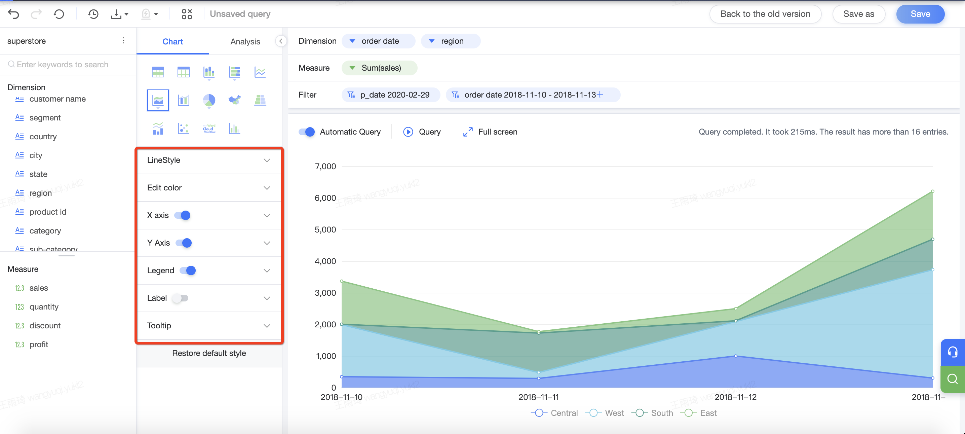Click Restore default style
Viewport: 965px width, 434px height.
pyautogui.click(x=209, y=353)
